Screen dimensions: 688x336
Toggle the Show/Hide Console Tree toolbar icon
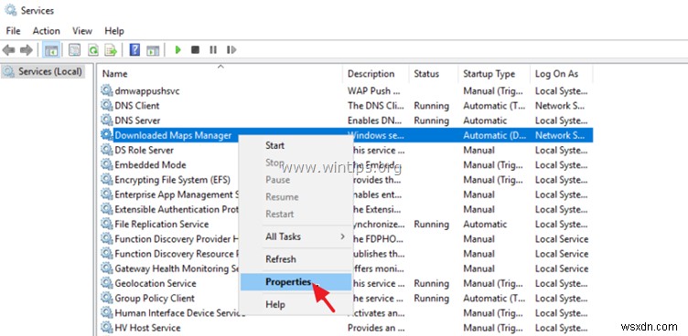[51, 50]
